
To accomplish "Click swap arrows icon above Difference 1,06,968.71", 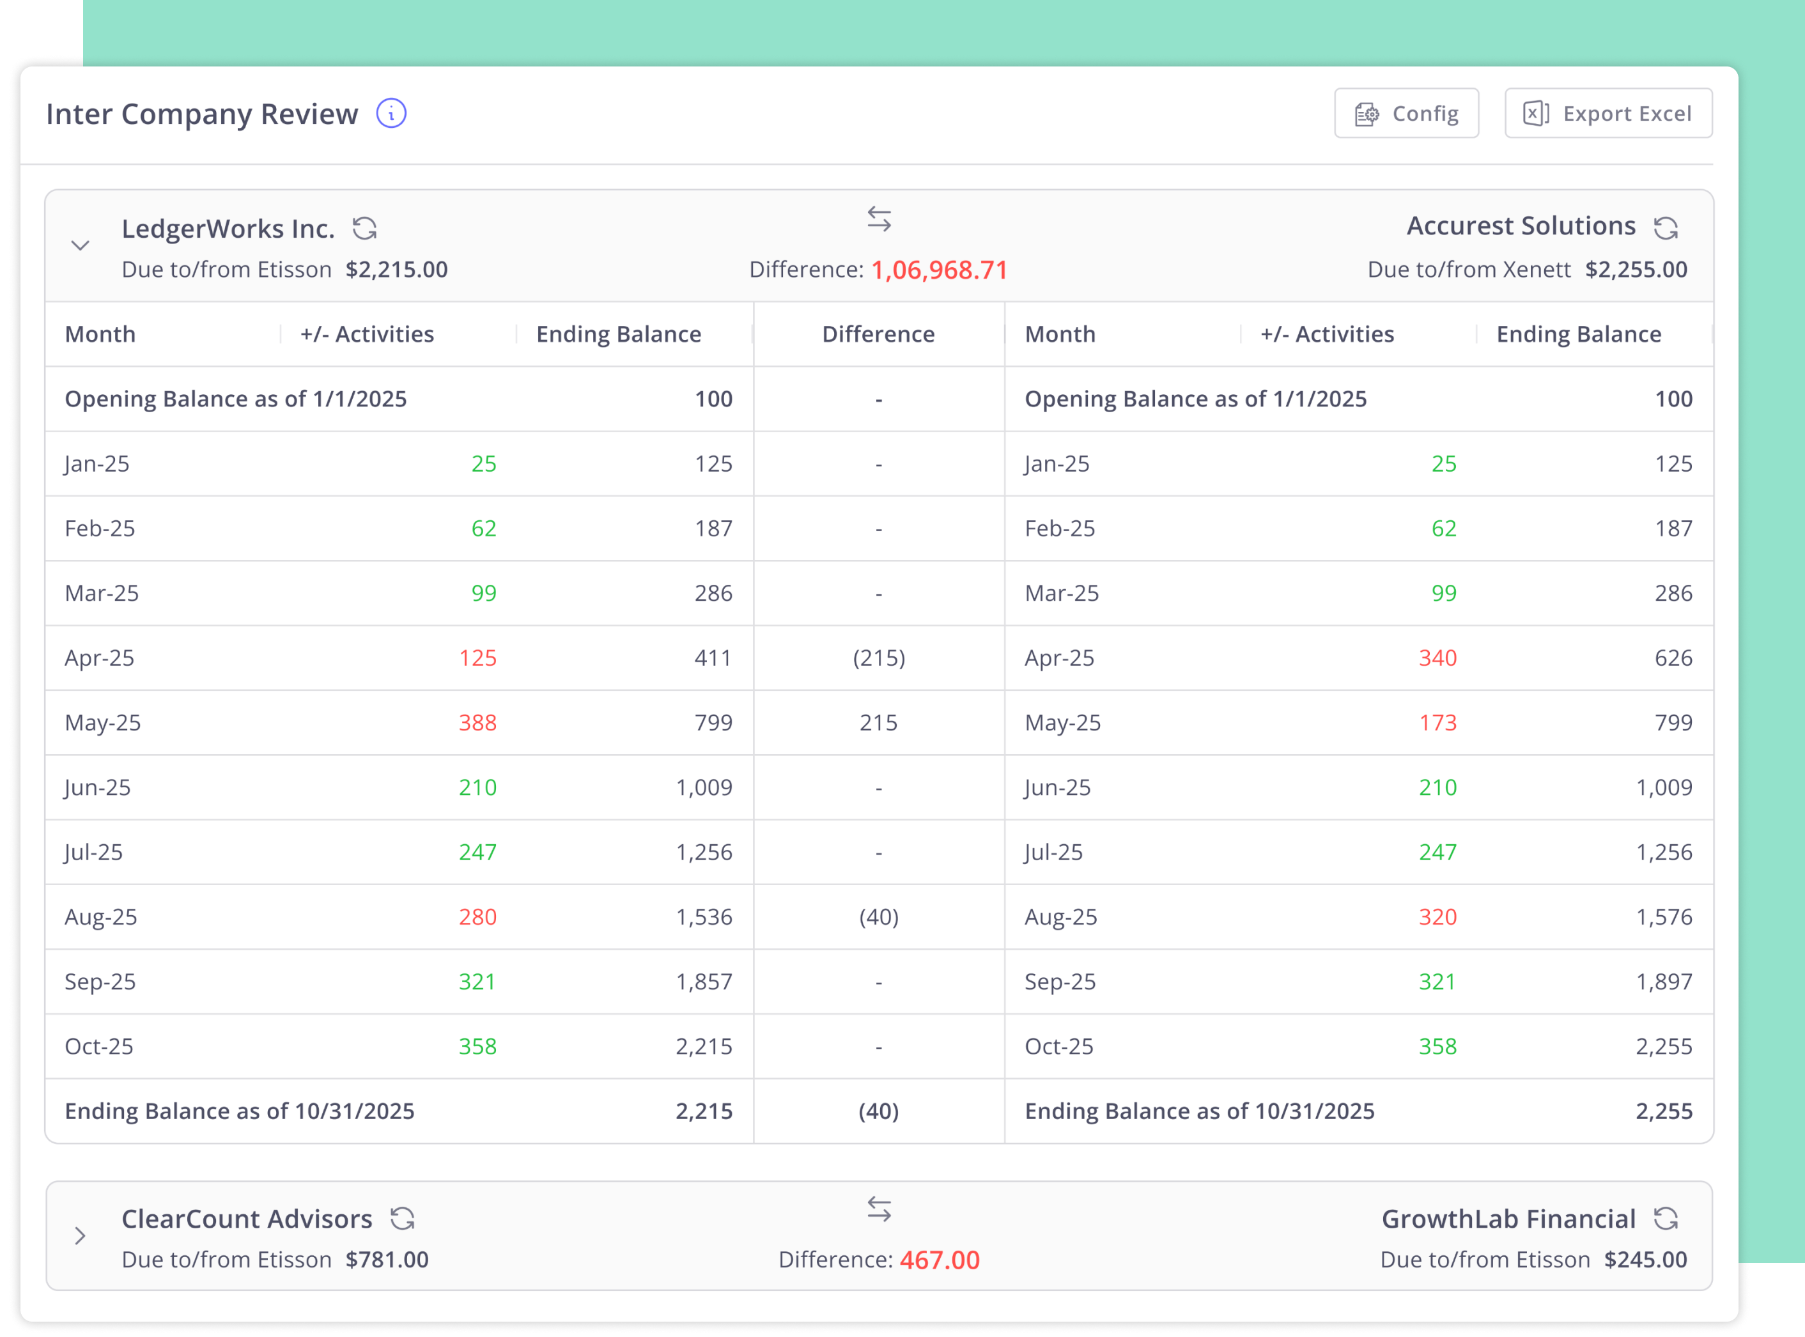I will pos(879,219).
